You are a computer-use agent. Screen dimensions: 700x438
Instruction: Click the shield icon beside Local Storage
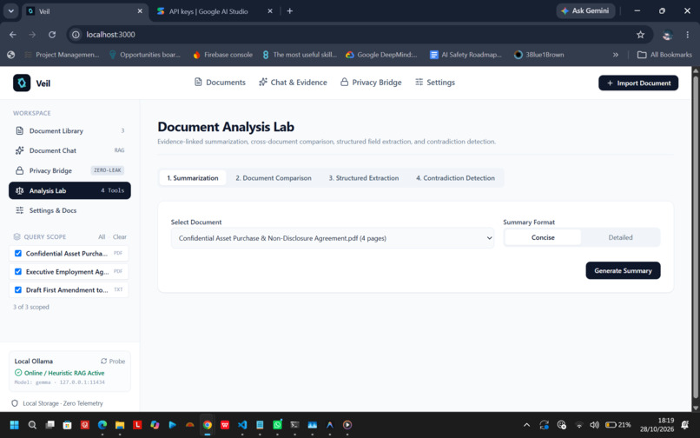[x=15, y=403]
